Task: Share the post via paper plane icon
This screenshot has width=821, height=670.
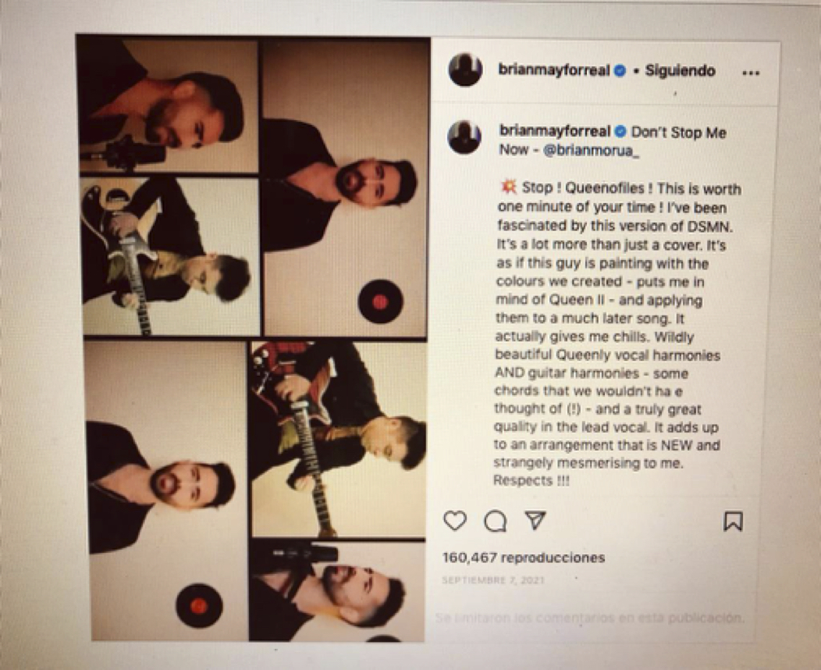Action: [x=535, y=520]
